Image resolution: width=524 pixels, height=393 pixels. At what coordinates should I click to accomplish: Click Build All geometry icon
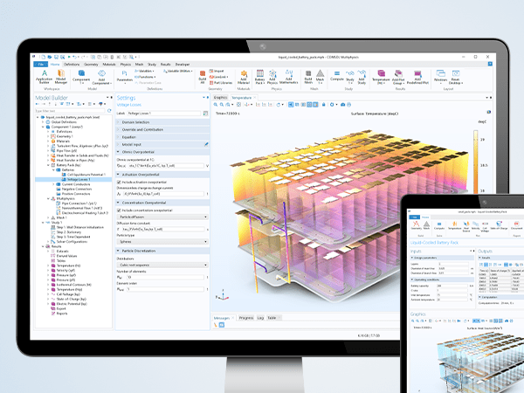(203, 77)
